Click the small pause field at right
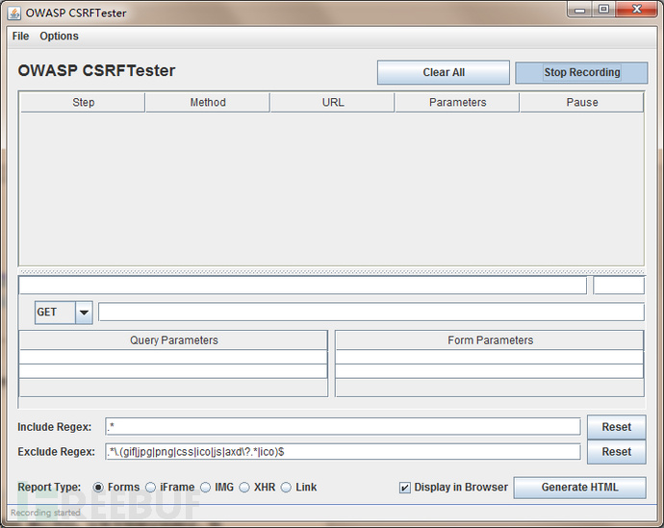 (x=619, y=286)
